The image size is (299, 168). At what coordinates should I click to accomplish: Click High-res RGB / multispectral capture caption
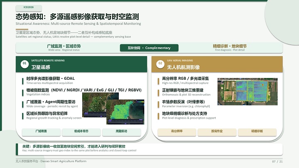point(185,83)
